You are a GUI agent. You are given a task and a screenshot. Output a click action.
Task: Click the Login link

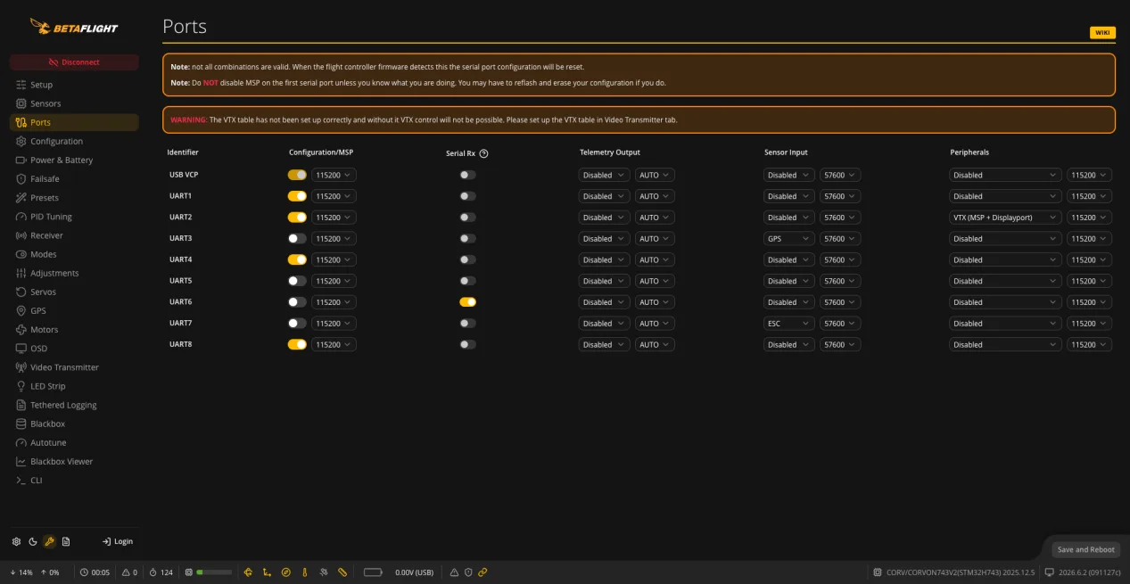tap(117, 541)
